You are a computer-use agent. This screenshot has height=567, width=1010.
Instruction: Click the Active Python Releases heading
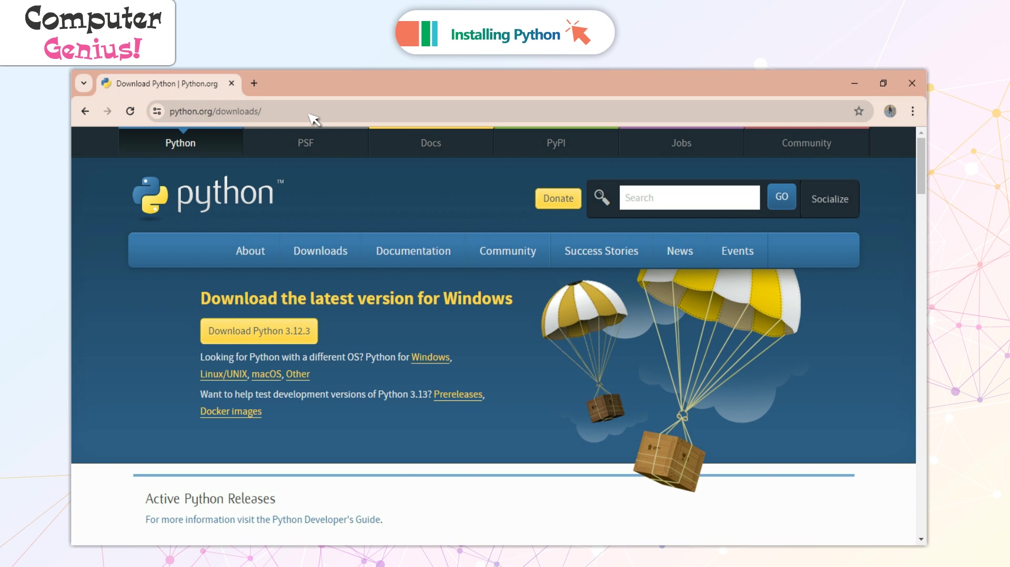tap(210, 499)
